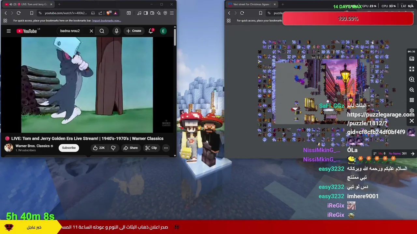Open a new tab in the YouTube window
417x234 pixels.
click(59, 4)
